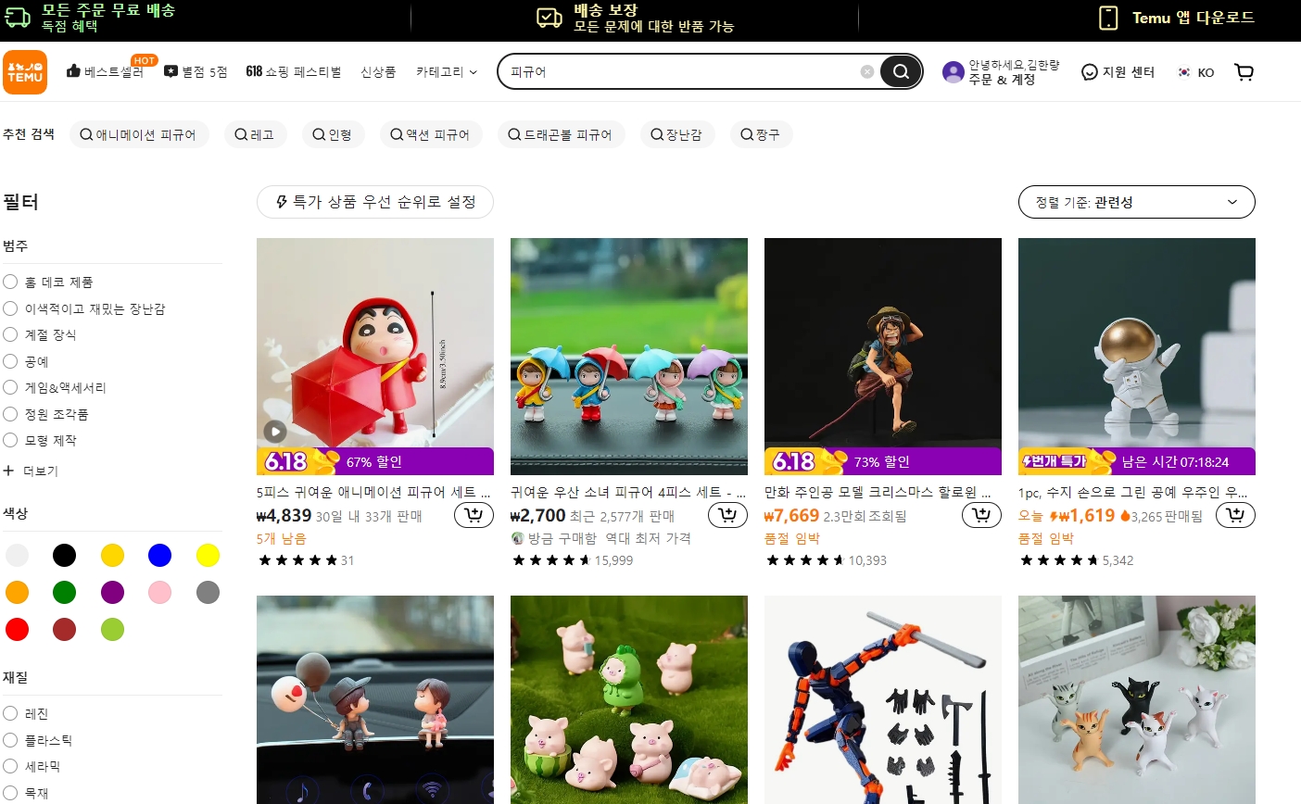Search suggested term 장난감
Viewport: 1301px width, 804px height.
pos(676,135)
